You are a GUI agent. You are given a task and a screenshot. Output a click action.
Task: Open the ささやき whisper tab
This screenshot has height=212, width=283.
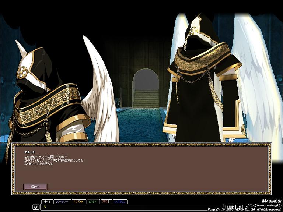[79, 202]
